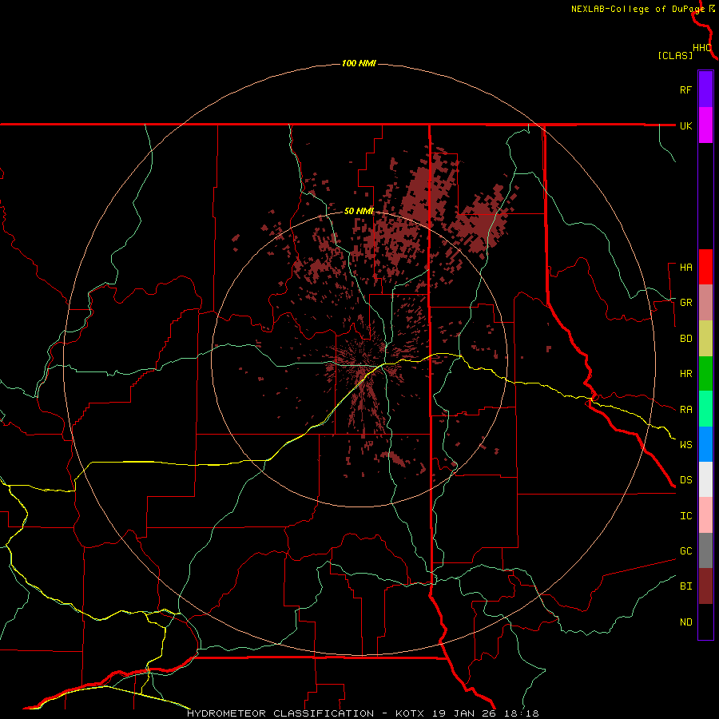Click the IC legend label
This screenshot has width=719, height=719.
[x=685, y=516]
